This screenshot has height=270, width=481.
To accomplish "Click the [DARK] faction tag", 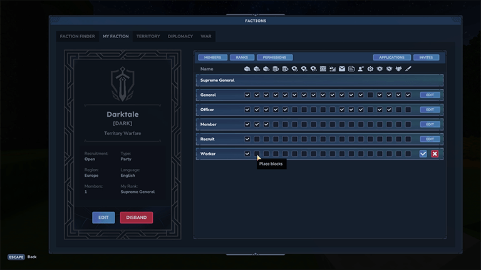I will [x=123, y=123].
